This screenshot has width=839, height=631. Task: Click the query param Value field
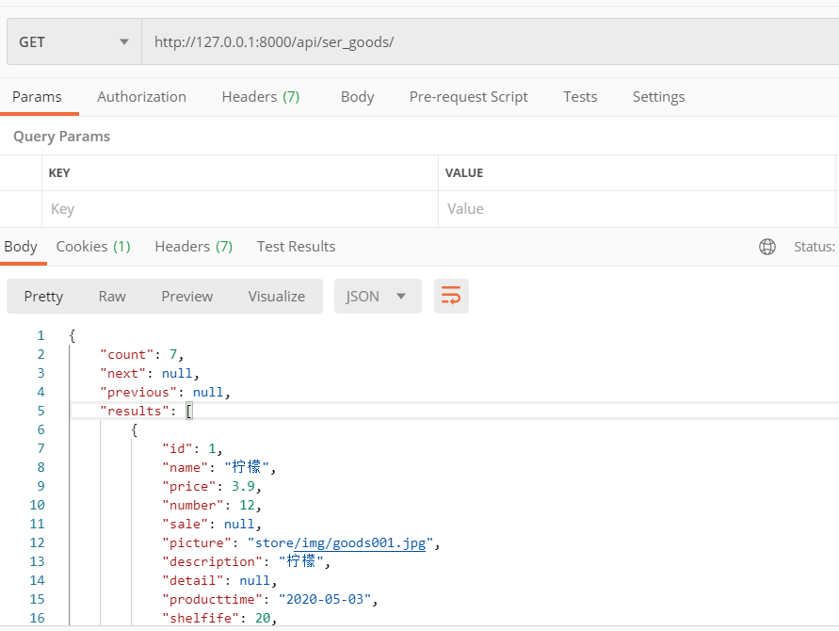tap(637, 209)
